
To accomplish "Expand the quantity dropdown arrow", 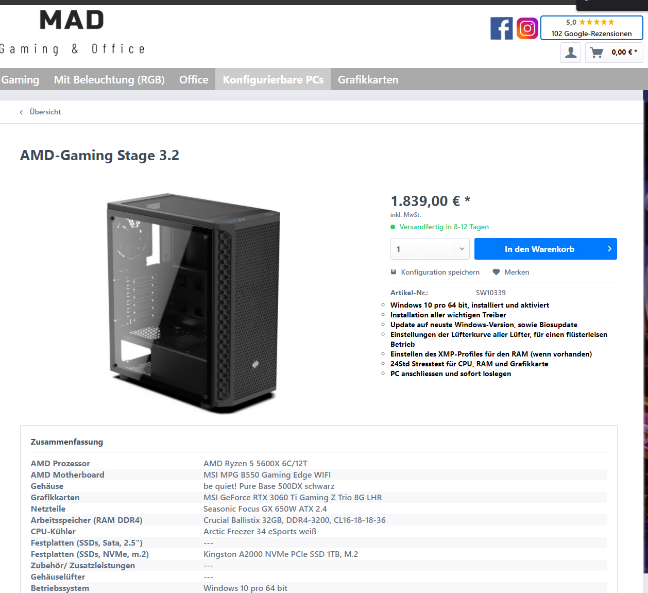I will pyautogui.click(x=462, y=249).
